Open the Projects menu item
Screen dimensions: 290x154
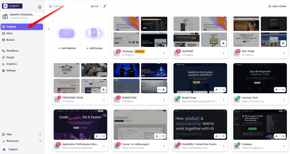pyautogui.click(x=22, y=27)
